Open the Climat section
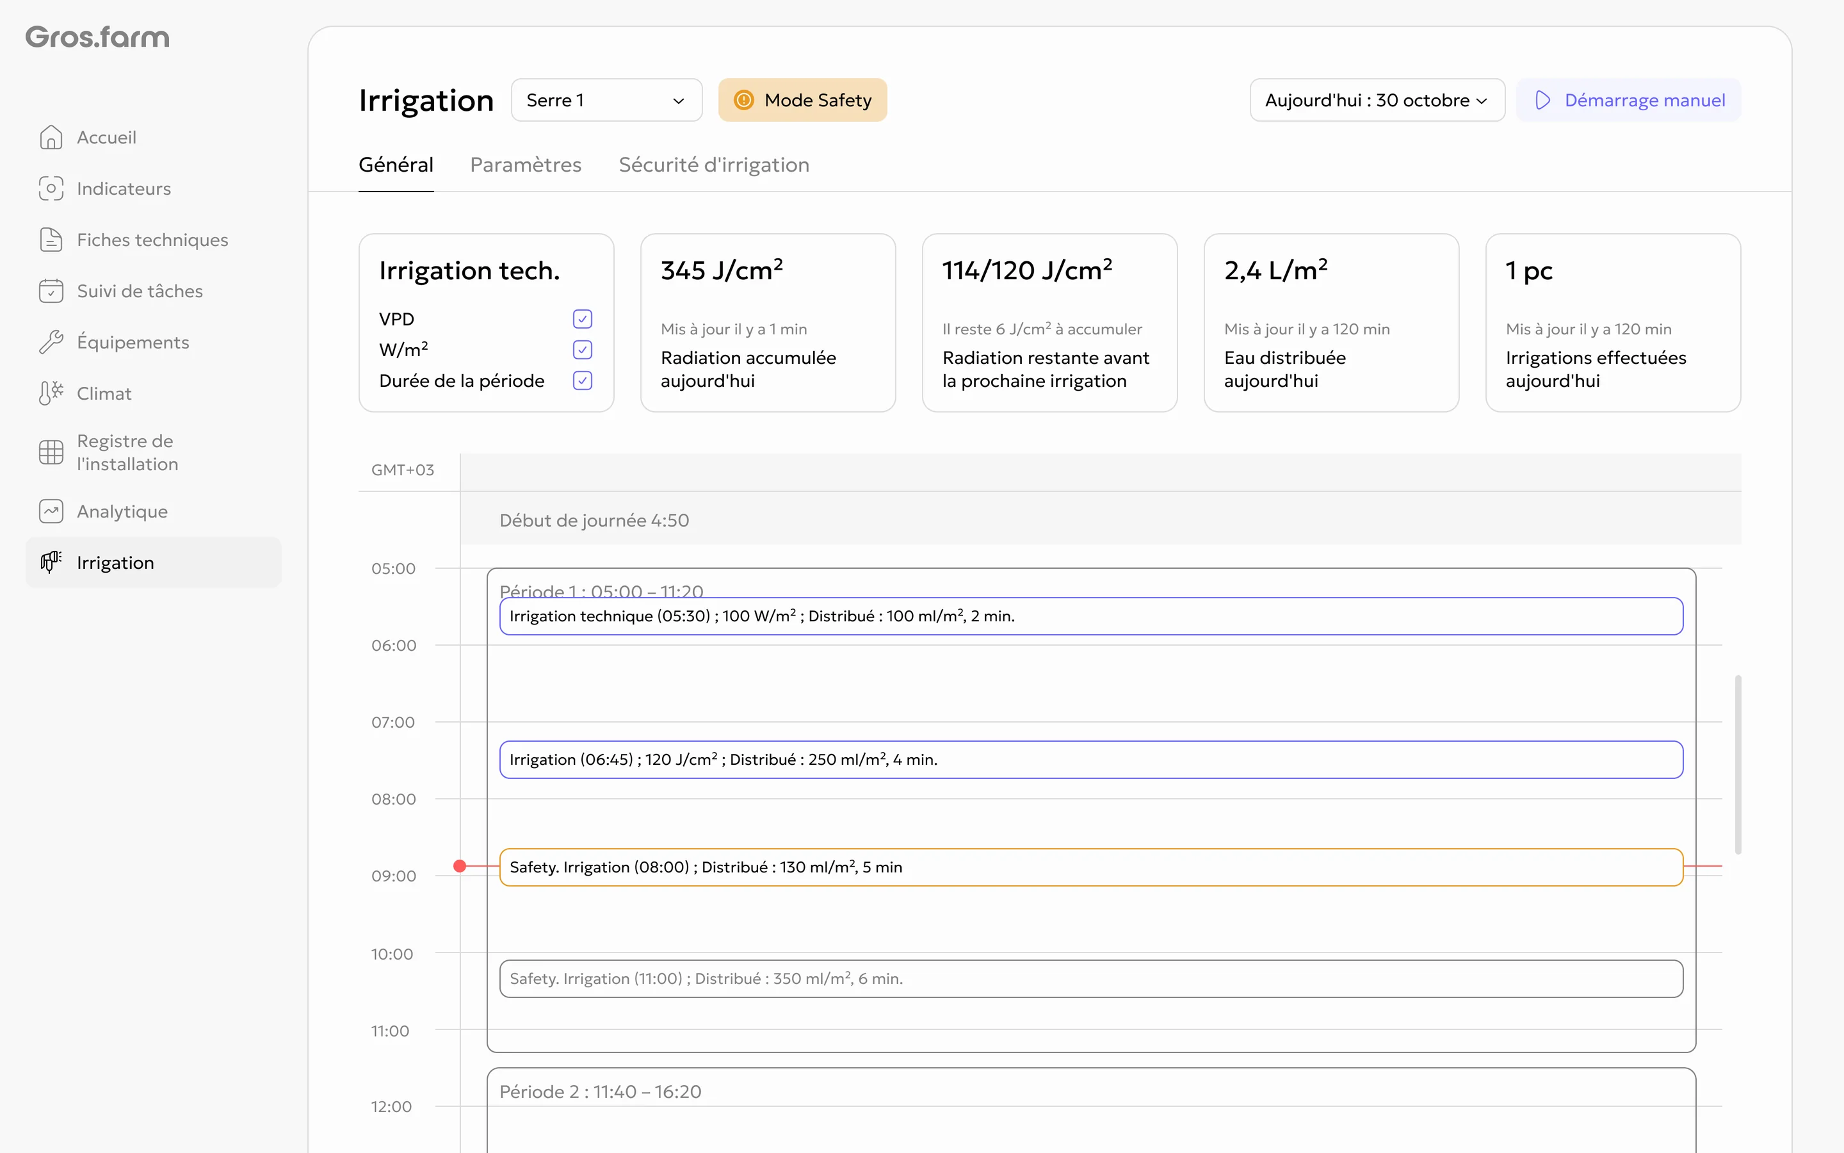Image resolution: width=1844 pixels, height=1153 pixels. 154,393
